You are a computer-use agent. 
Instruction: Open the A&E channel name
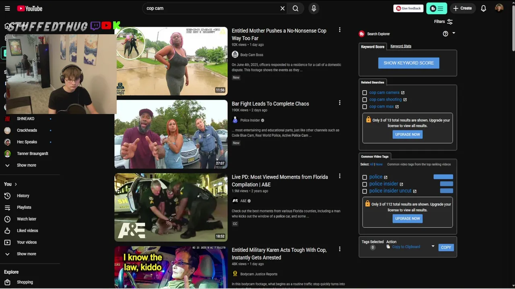click(243, 201)
